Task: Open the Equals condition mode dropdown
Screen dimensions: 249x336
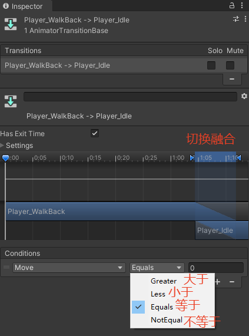Action: point(157,268)
